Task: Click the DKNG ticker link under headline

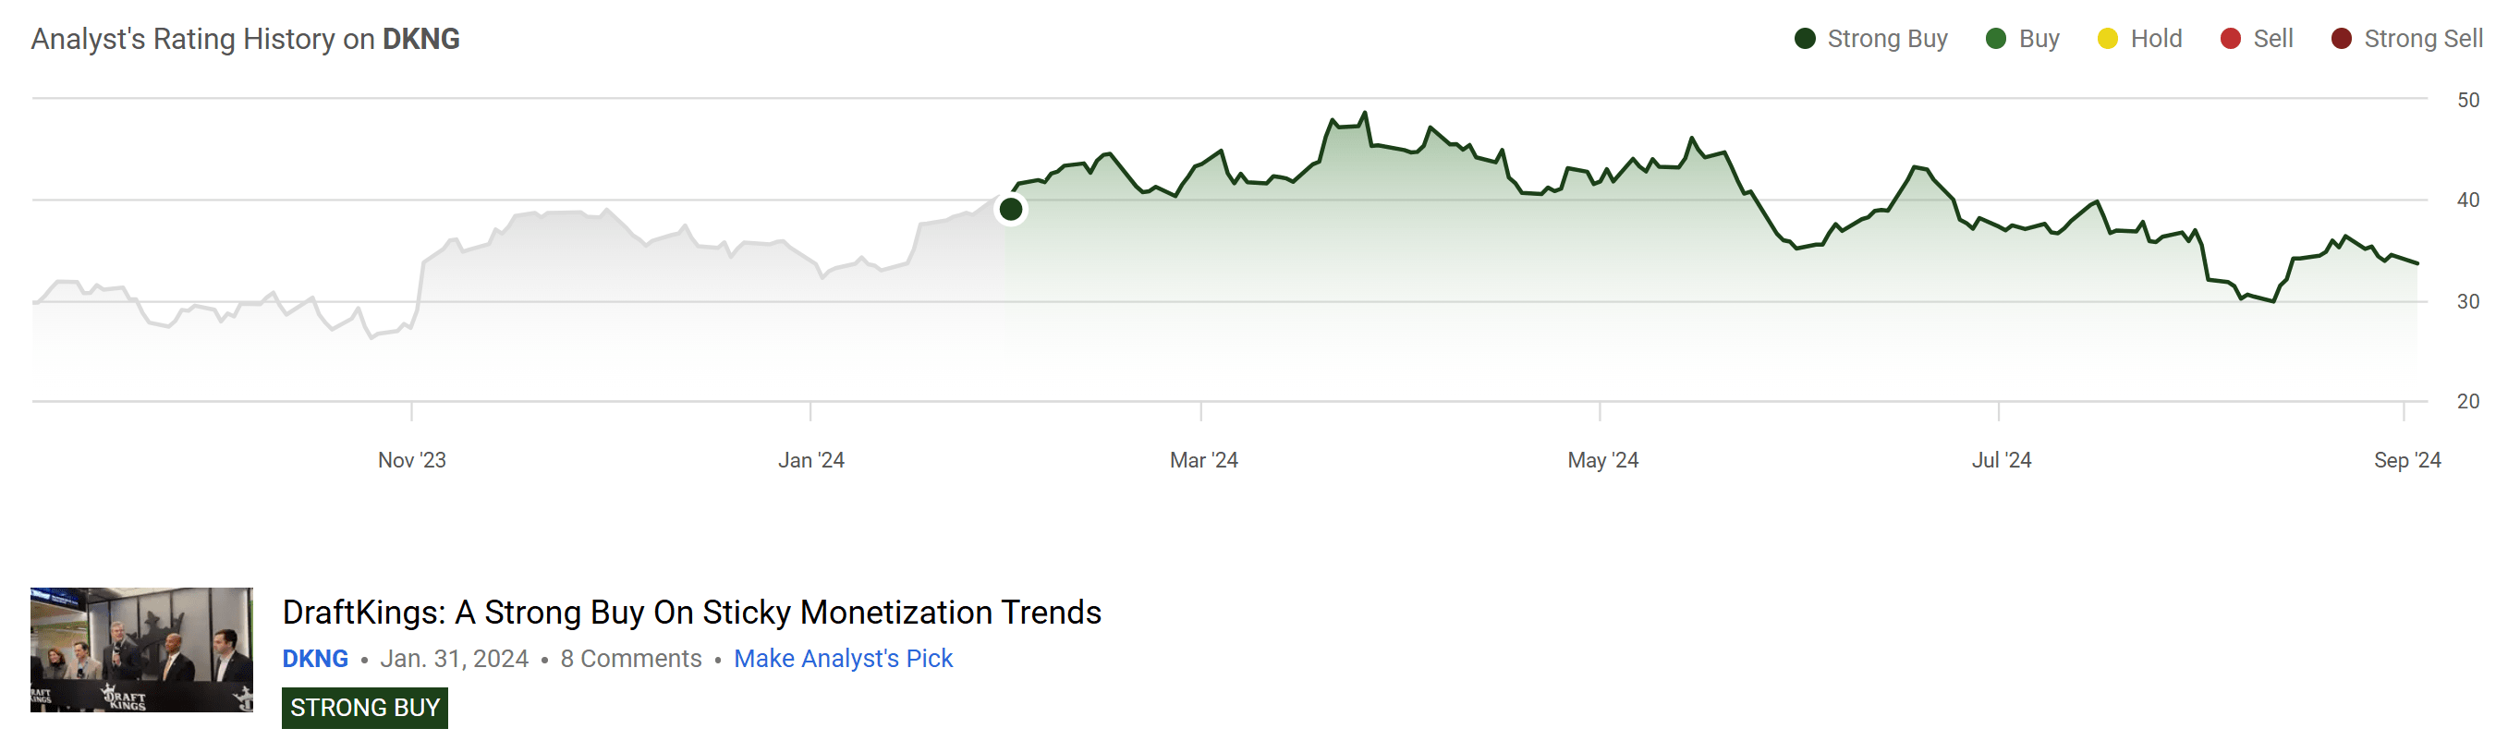Action: click(x=314, y=659)
